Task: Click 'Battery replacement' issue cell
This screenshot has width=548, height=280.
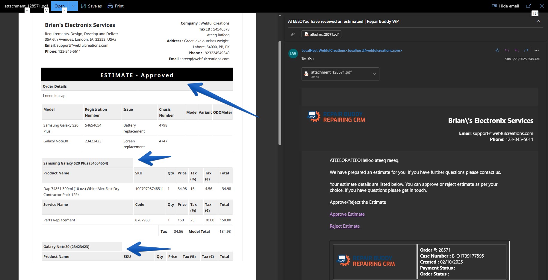Action: pyautogui.click(x=134, y=128)
